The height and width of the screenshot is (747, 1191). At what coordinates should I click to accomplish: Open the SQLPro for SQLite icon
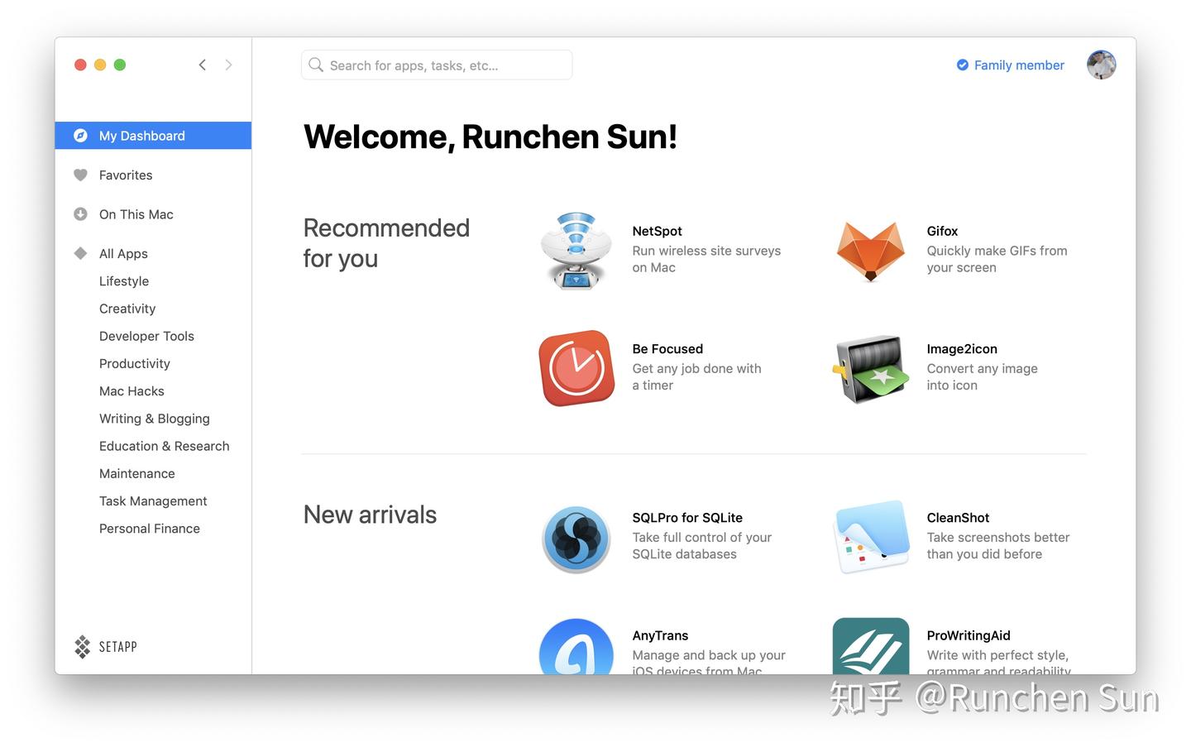(x=576, y=537)
